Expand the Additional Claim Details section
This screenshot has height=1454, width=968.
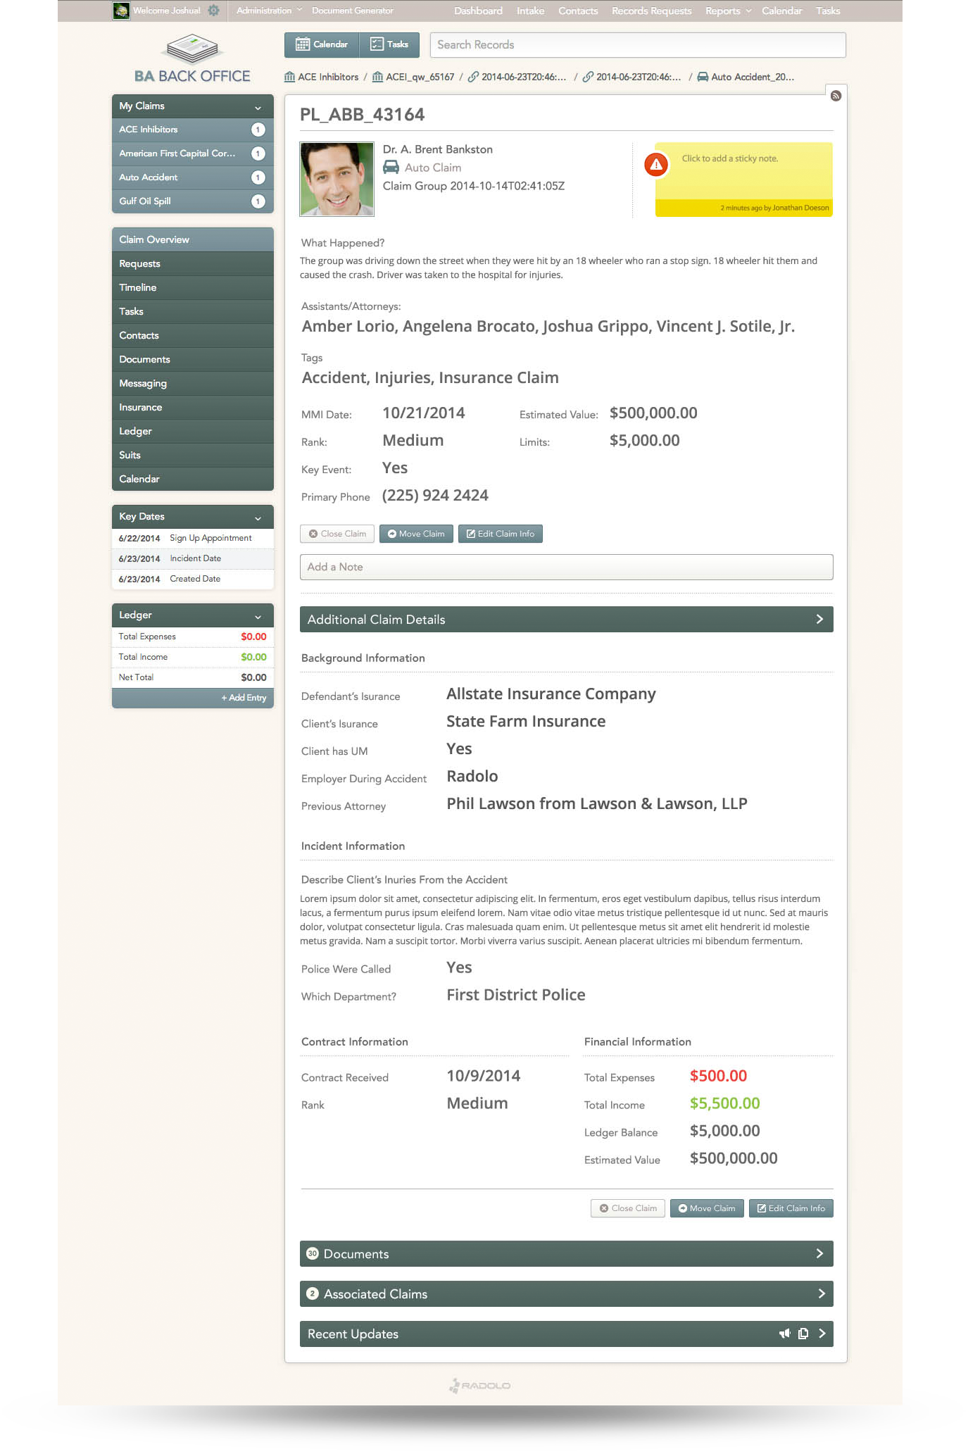tap(819, 620)
